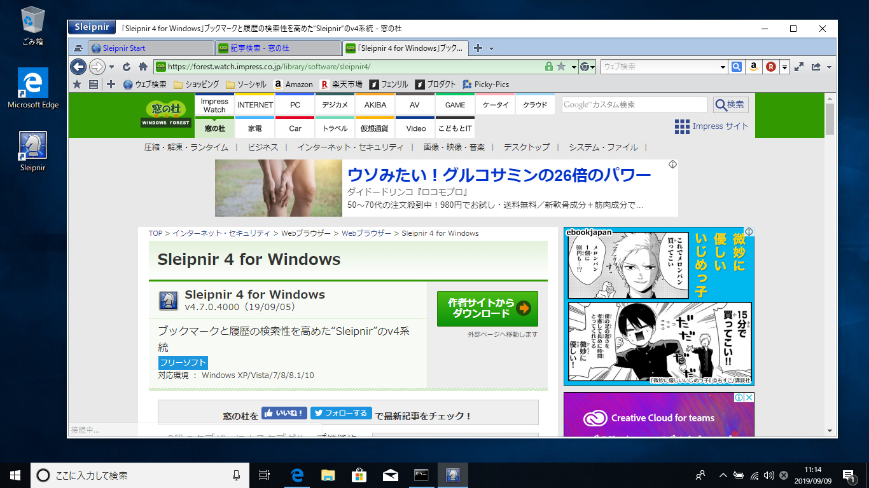The image size is (869, 488).
Task: Open the ごみ箱 recycle bin icon
Action: [x=33, y=26]
